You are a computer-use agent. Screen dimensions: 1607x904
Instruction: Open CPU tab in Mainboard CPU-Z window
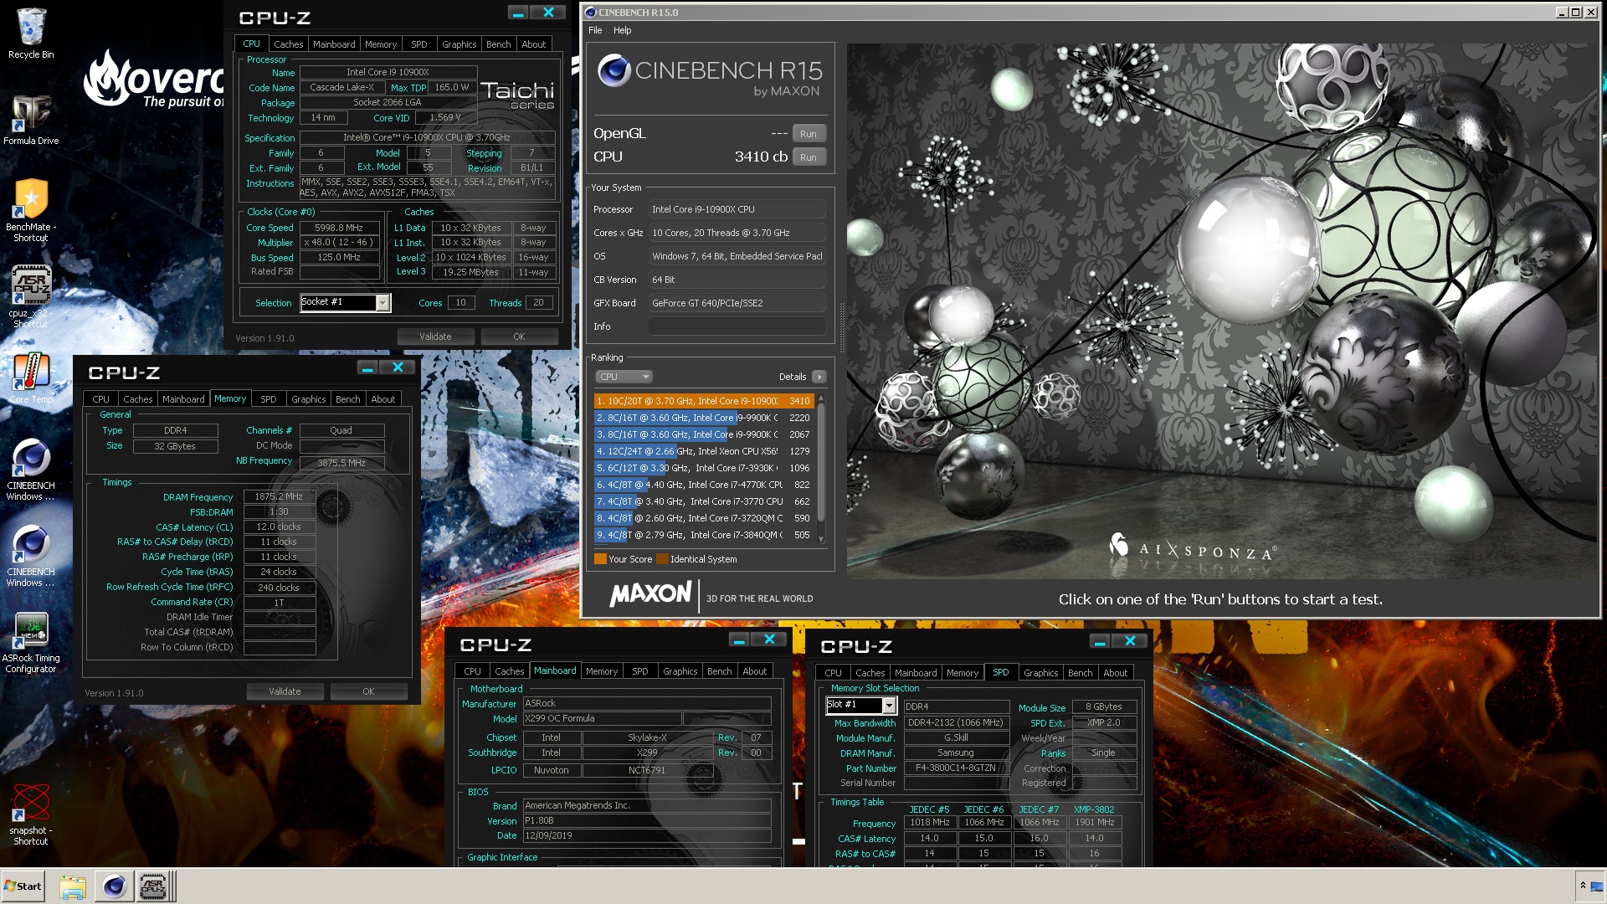coord(472,671)
